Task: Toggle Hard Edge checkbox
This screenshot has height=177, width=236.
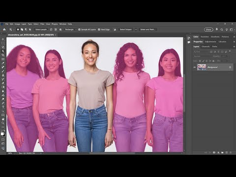Action: (99, 29)
